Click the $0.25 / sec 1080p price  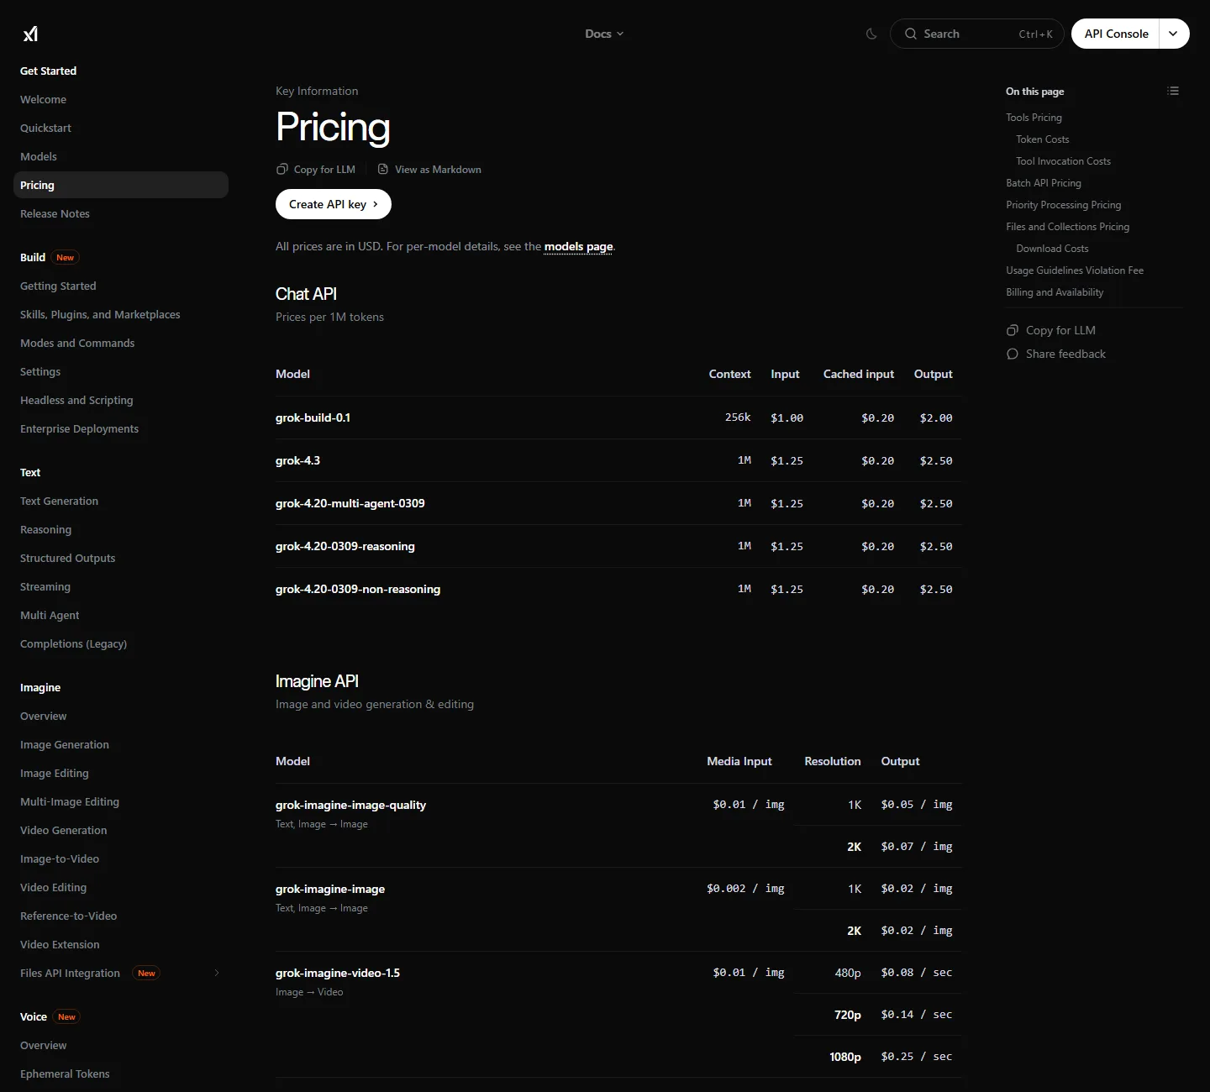[x=916, y=1057]
